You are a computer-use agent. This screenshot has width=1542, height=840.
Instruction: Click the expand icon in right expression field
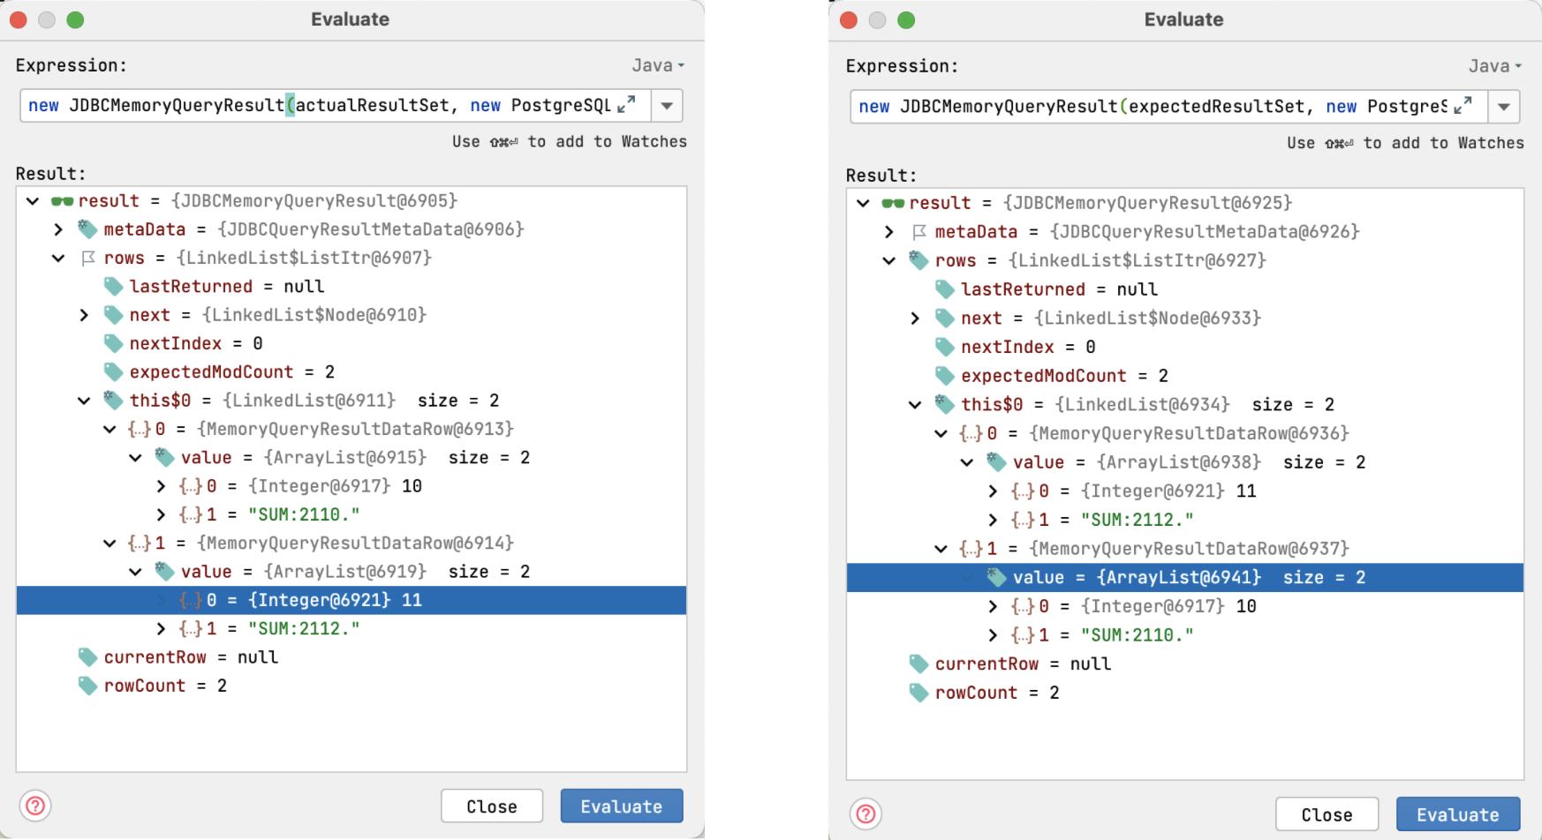(x=1463, y=106)
